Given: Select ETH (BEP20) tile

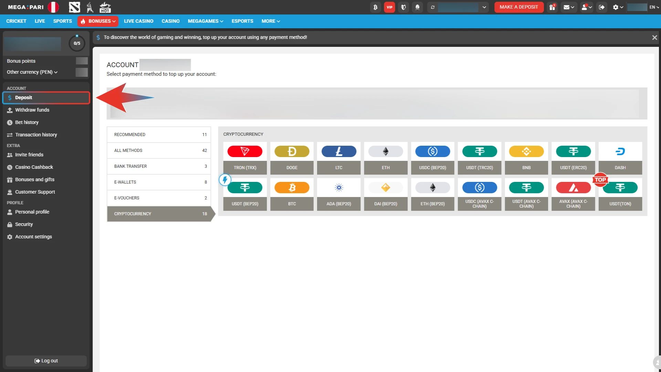Looking at the screenshot, I should click(432, 195).
